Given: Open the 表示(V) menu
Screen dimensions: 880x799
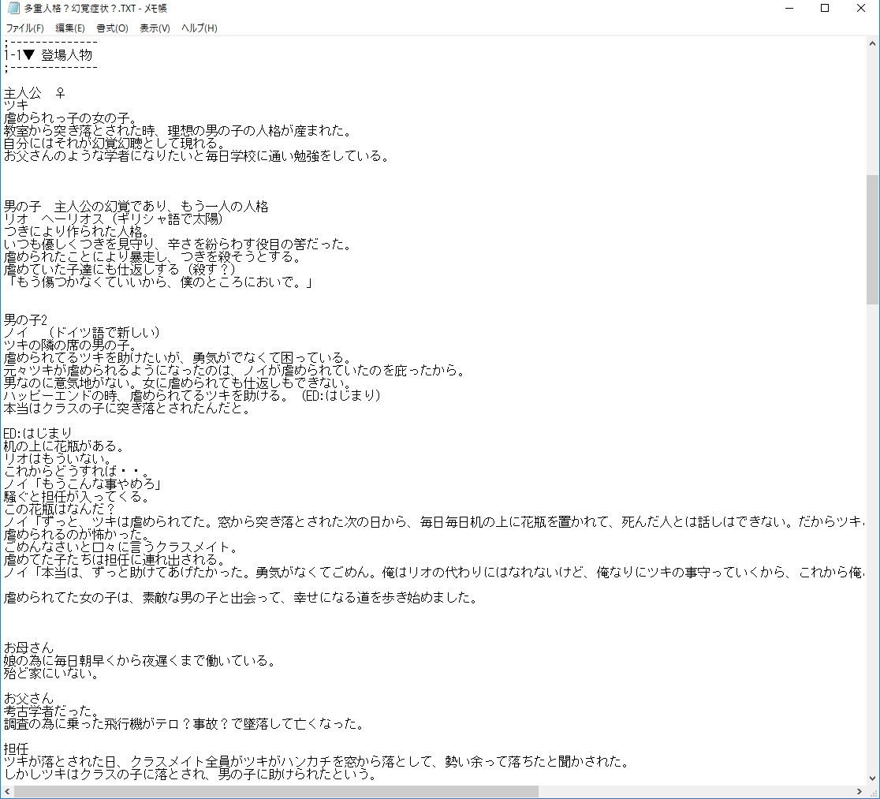Looking at the screenshot, I should (x=155, y=28).
